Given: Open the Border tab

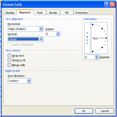Looking at the screenshot, I should pos(53,13).
